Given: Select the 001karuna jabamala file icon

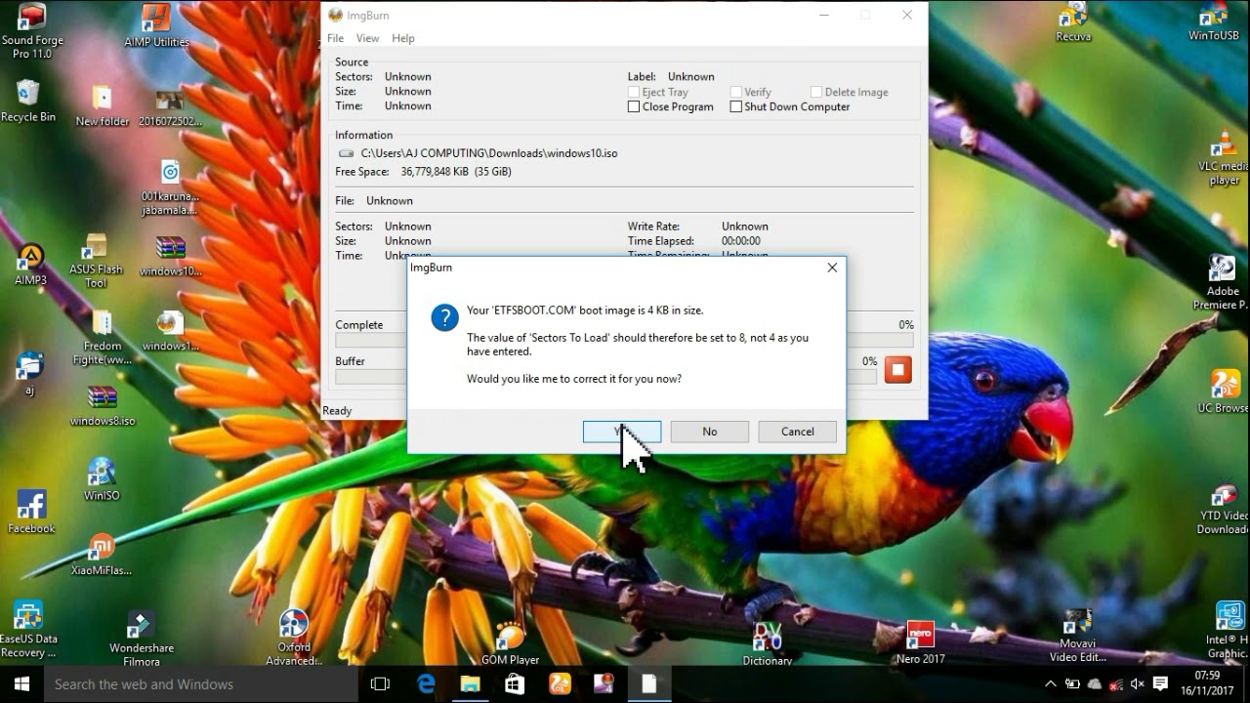Looking at the screenshot, I should 170,187.
